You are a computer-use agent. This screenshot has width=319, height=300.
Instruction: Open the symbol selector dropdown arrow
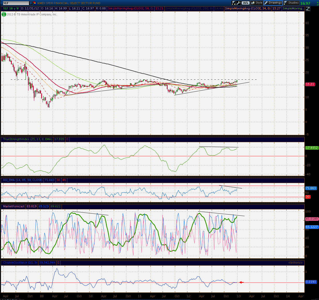31,3
